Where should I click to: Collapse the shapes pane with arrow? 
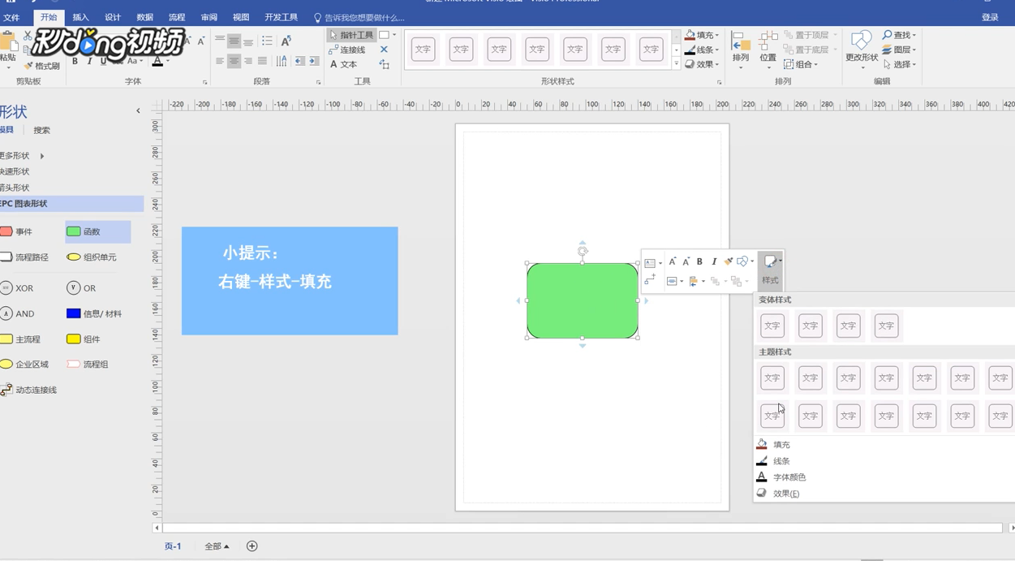[138, 111]
